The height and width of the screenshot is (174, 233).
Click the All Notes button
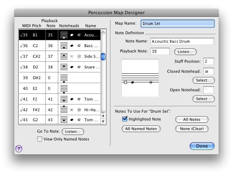pos(192,119)
